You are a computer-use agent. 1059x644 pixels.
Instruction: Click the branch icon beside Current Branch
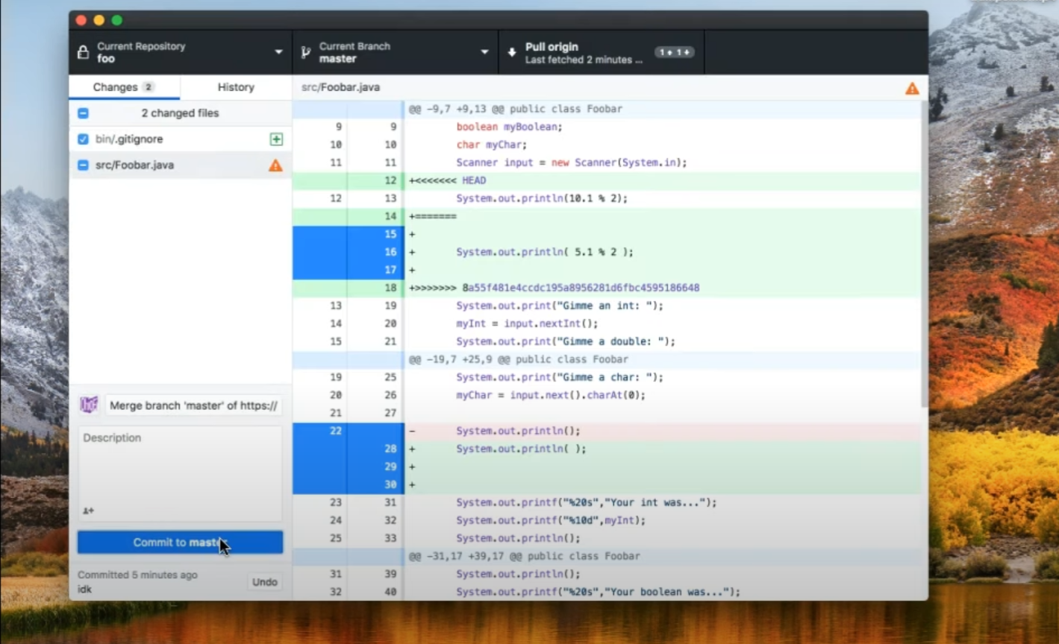[305, 52]
